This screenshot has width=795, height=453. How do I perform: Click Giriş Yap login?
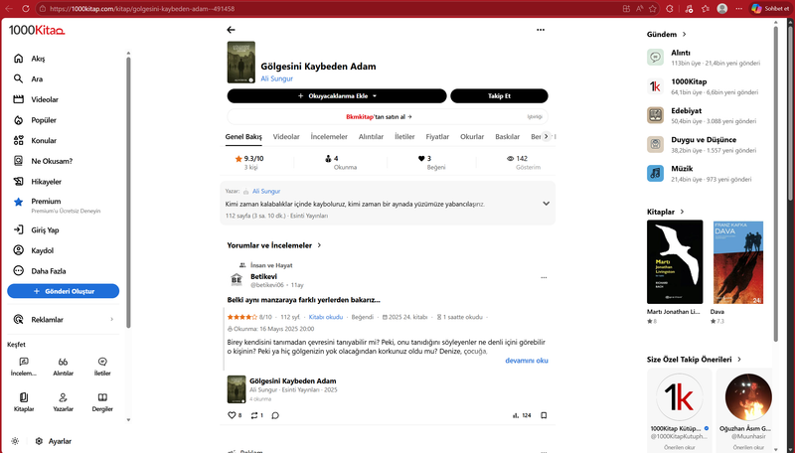pos(36,230)
